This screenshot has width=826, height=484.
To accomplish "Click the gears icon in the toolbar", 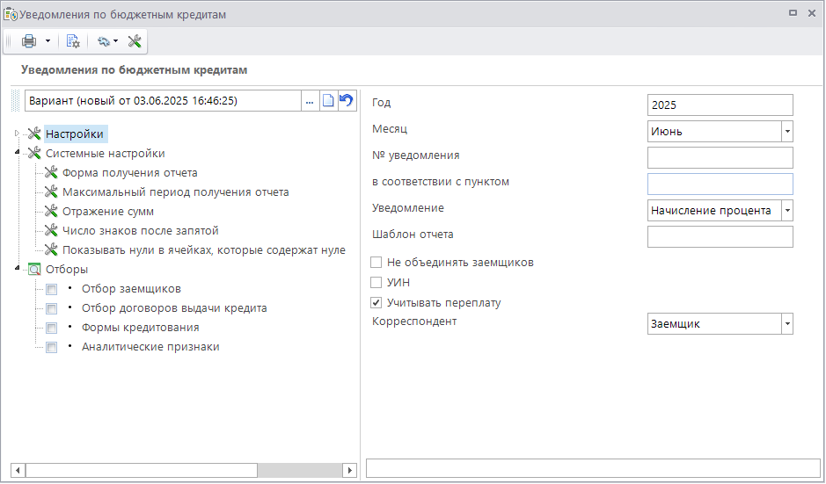I will pos(103,41).
